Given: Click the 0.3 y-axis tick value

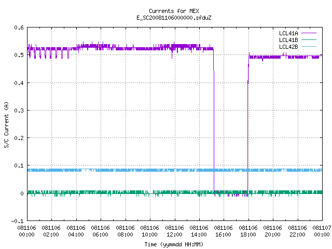Looking at the screenshot, I should click(x=19, y=110).
